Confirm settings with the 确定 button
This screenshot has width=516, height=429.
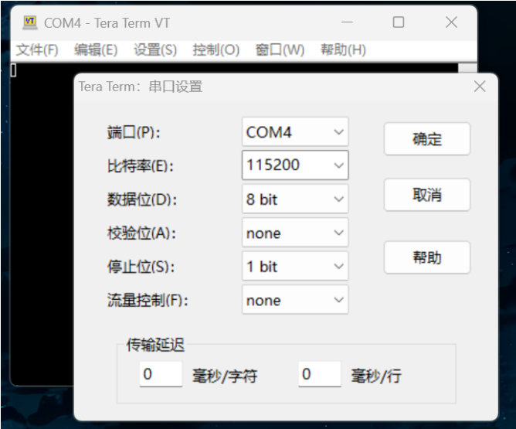pos(427,139)
